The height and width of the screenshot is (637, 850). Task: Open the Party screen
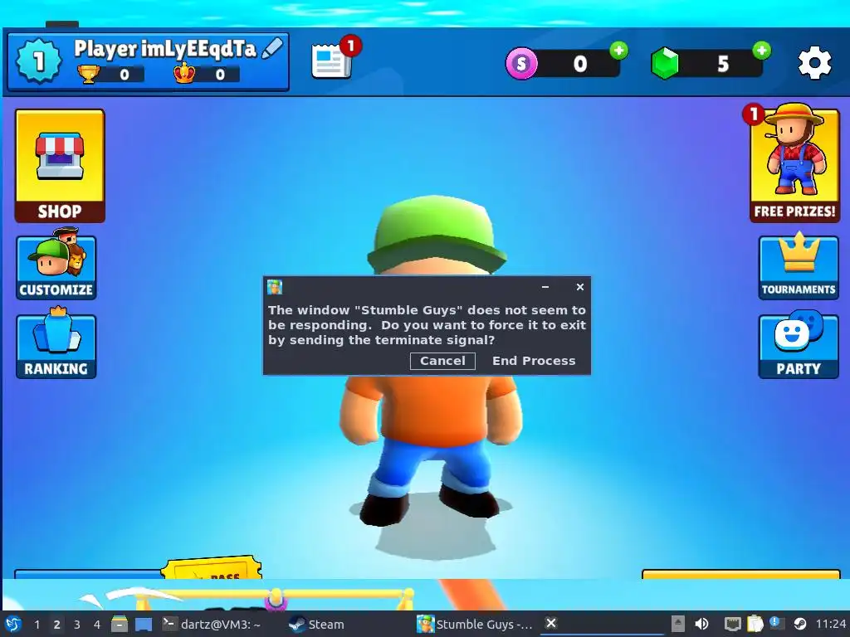pos(799,344)
